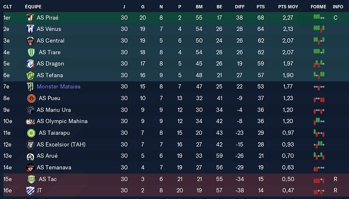The height and width of the screenshot is (199, 349).
Task: Click the AS Vénus club crest
Action: 30,29
